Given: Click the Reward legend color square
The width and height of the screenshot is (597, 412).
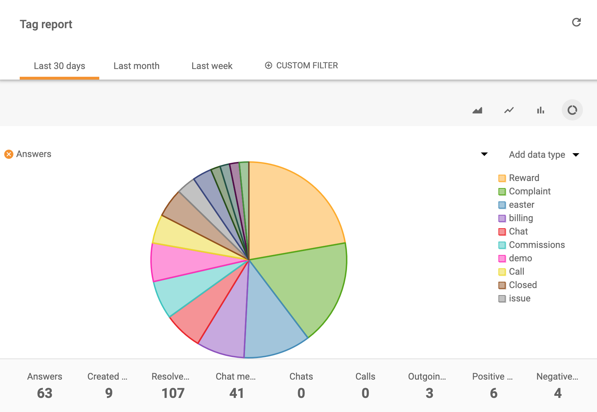Looking at the screenshot, I should (x=502, y=178).
